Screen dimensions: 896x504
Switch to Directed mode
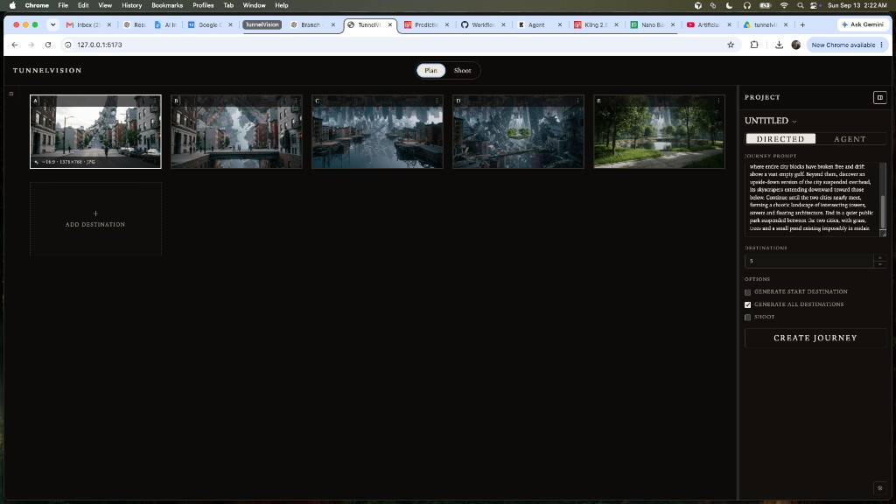(x=780, y=139)
